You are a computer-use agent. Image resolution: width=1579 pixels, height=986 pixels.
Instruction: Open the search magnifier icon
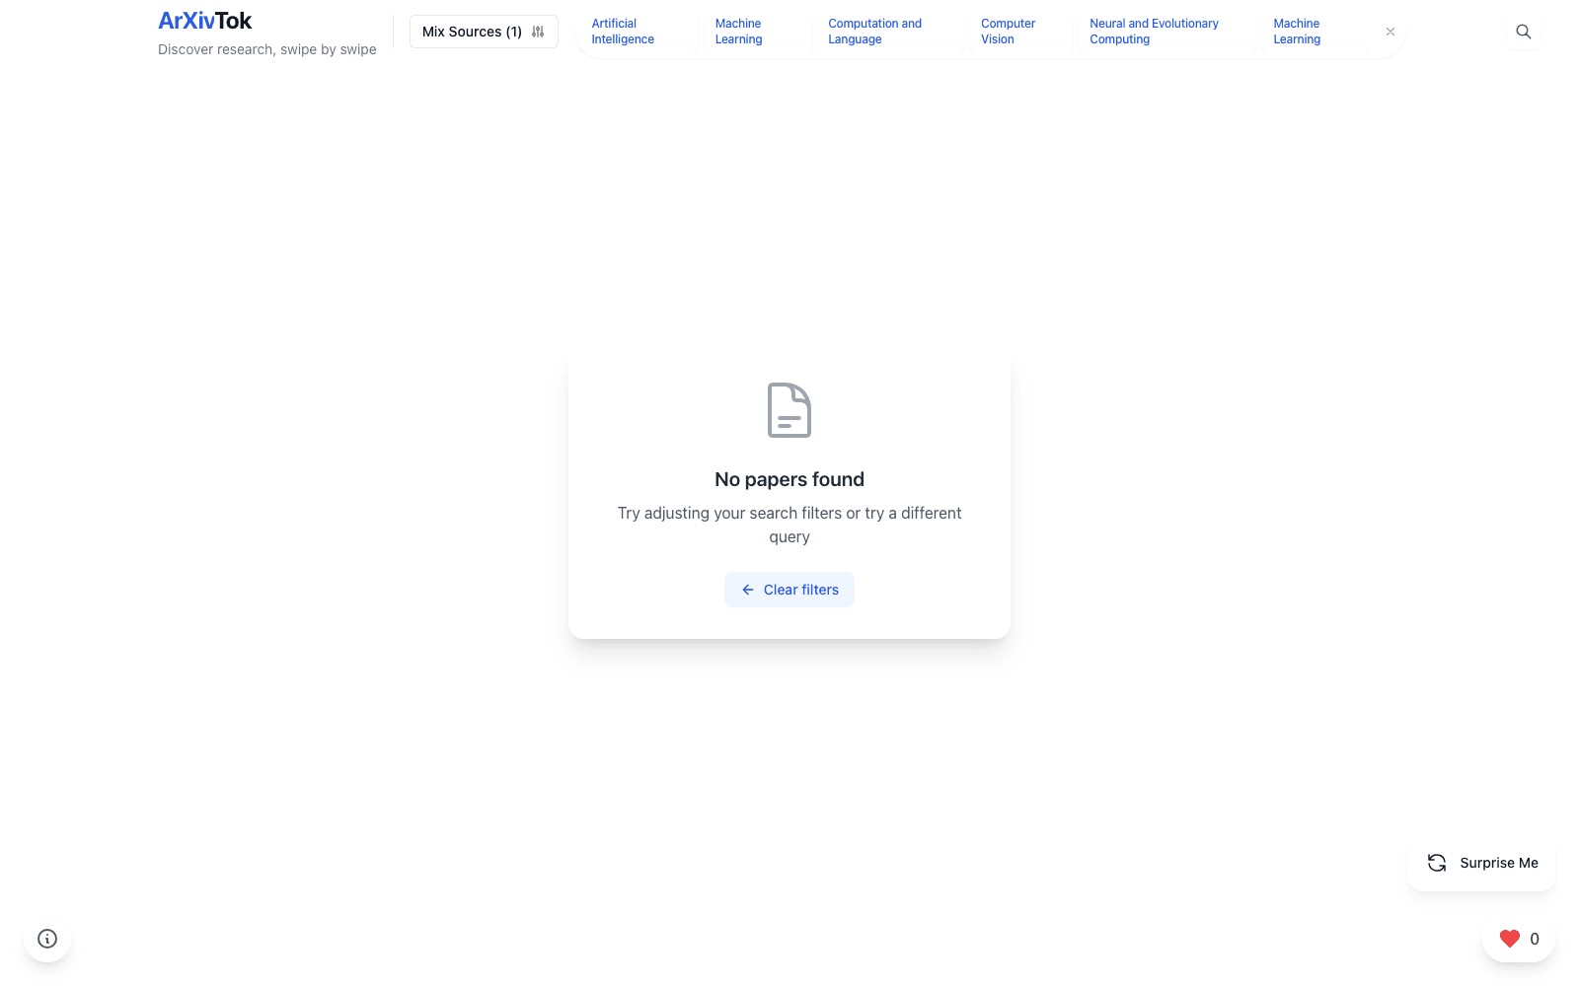point(1523,31)
